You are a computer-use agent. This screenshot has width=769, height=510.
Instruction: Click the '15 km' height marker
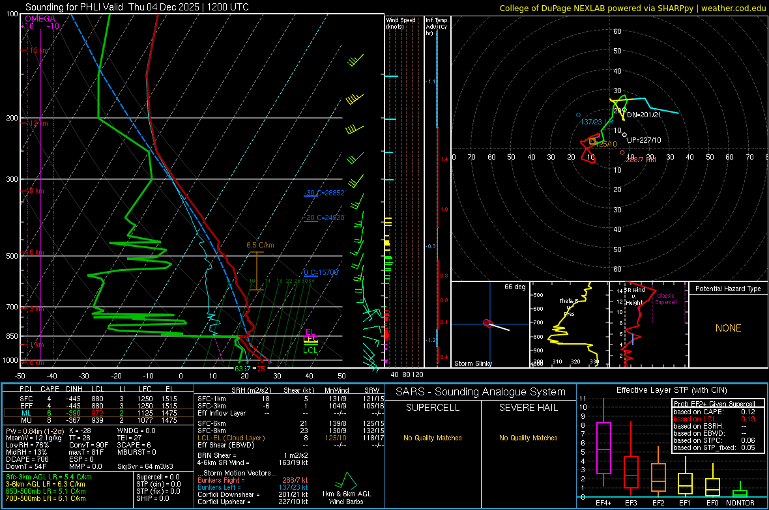tap(38, 51)
